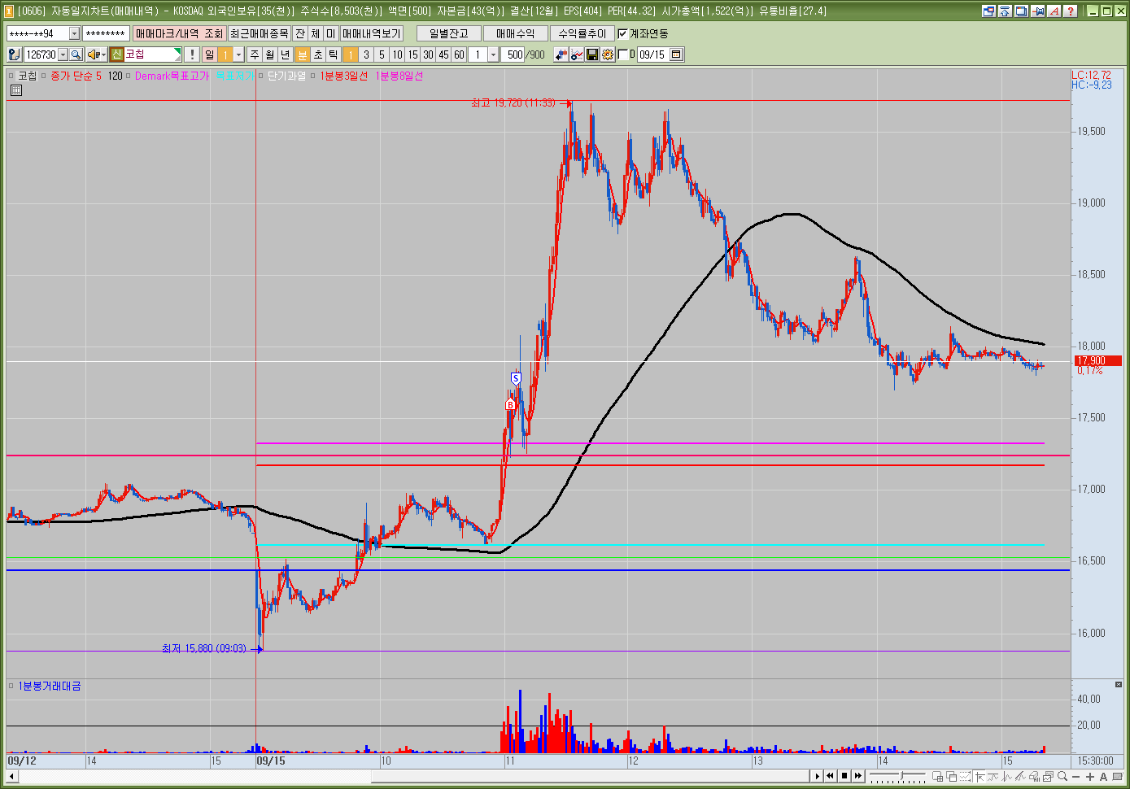This screenshot has width=1130, height=789.
Task: Select the 30-minute interval button
Action: [x=428, y=54]
